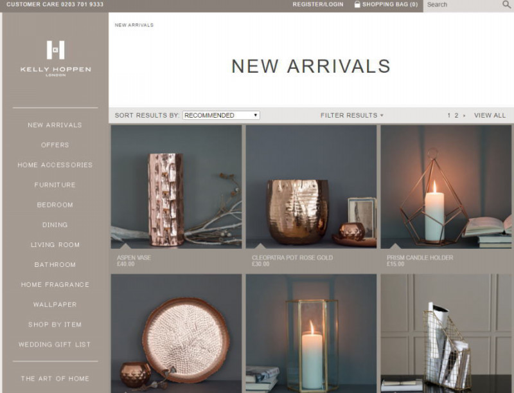Open the Aspen Vase product image
This screenshot has width=514, height=393.
pos(176,187)
